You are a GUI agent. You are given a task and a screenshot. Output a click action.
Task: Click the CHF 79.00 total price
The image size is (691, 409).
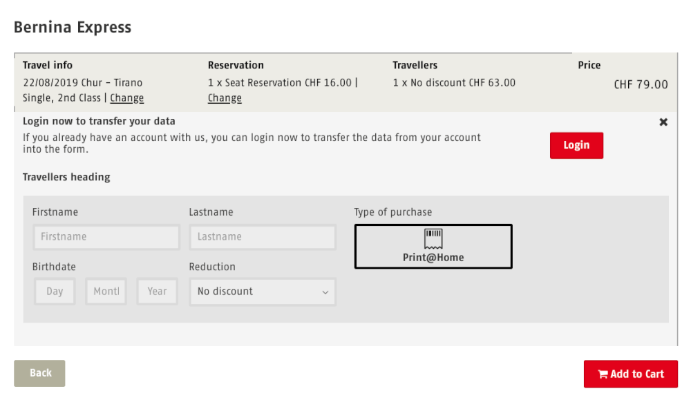pos(641,85)
